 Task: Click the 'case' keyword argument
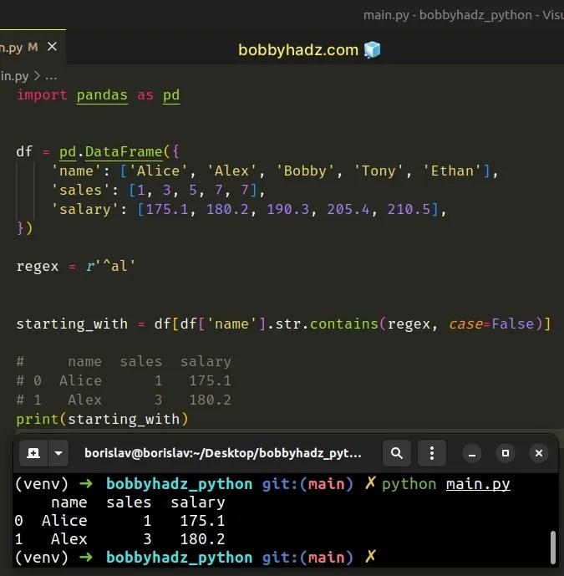465,324
